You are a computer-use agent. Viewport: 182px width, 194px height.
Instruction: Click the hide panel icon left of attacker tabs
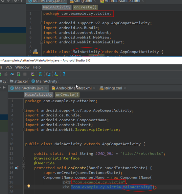click(4, 88)
